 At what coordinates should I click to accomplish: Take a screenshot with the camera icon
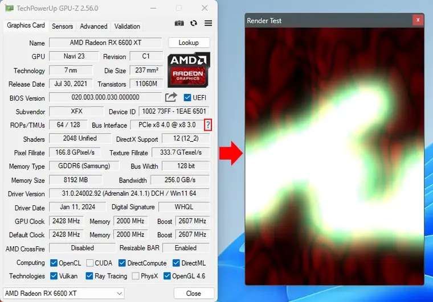179,23
